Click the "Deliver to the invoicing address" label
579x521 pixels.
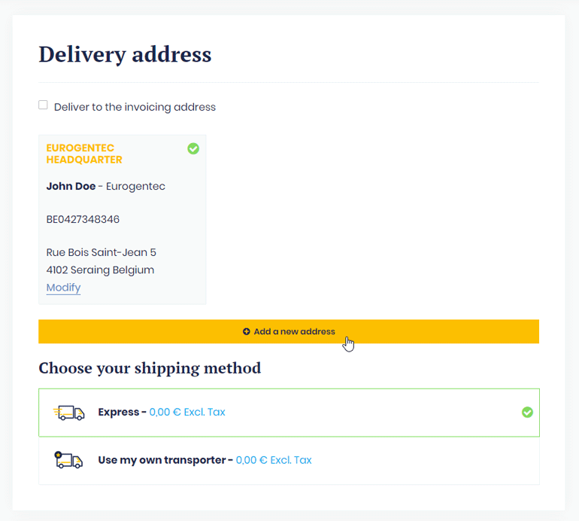pos(135,107)
